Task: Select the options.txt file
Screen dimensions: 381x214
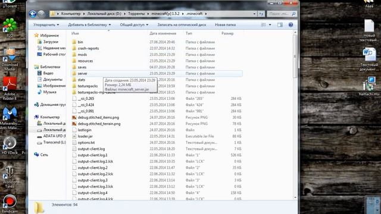Action: coord(86,143)
